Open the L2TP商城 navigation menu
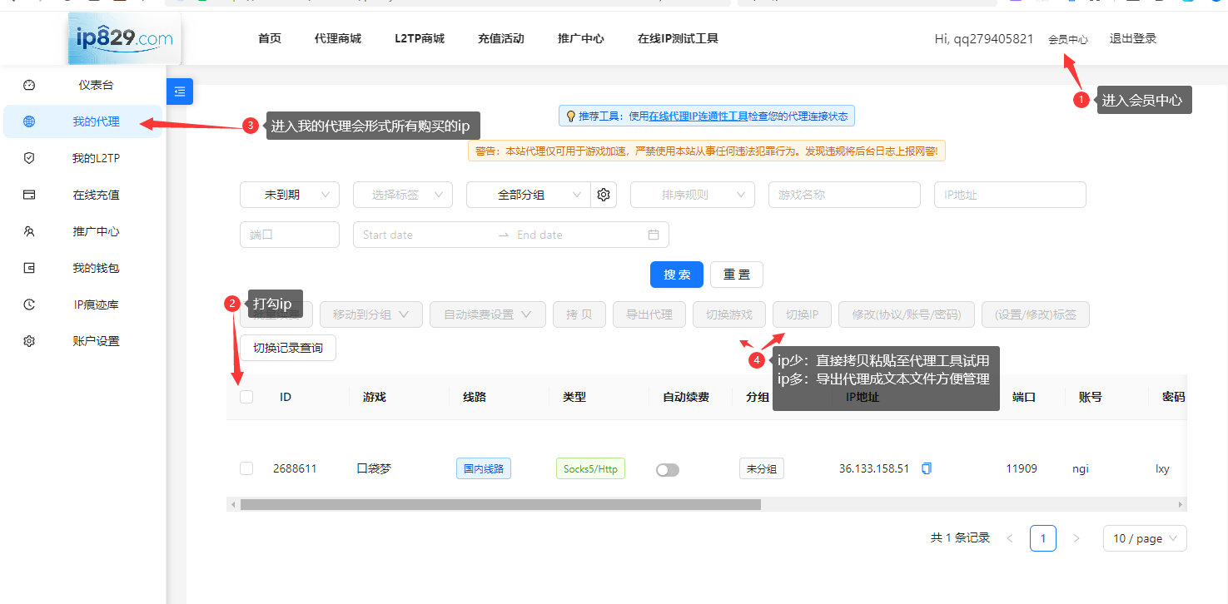This screenshot has height=604, width=1228. coord(420,37)
